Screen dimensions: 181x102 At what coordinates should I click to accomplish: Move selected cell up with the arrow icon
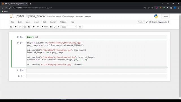34,27
